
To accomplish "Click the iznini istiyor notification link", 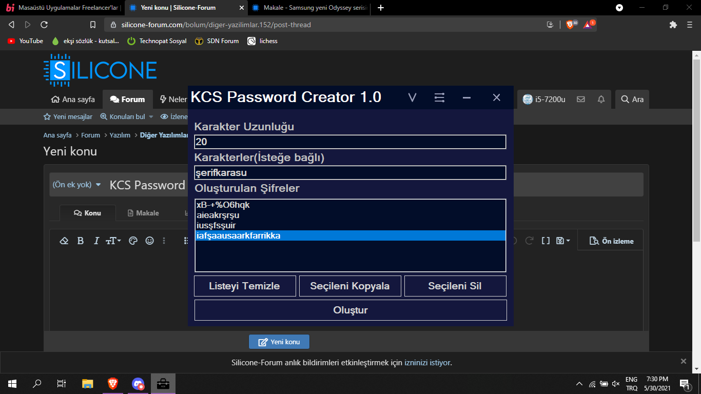I will (428, 363).
